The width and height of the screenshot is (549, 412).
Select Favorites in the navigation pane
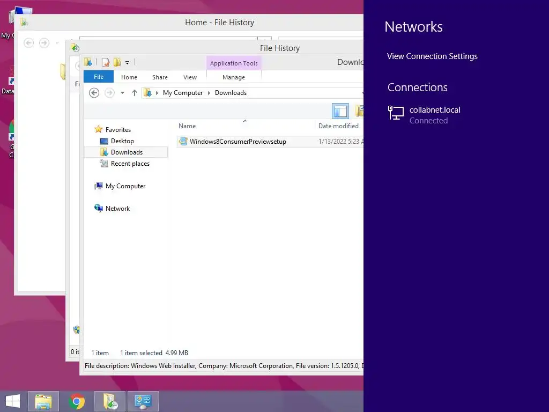118,130
